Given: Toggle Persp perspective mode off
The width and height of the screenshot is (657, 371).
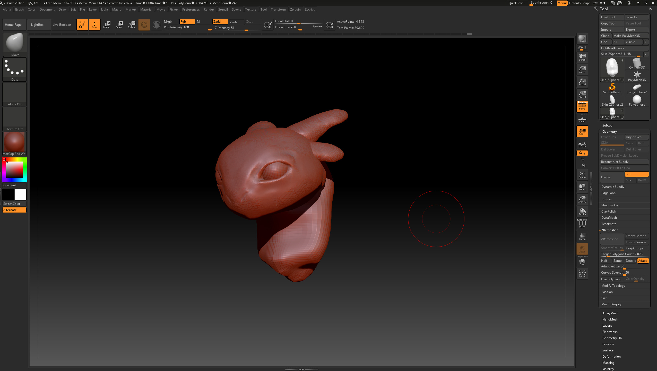Looking at the screenshot, I should tap(582, 106).
